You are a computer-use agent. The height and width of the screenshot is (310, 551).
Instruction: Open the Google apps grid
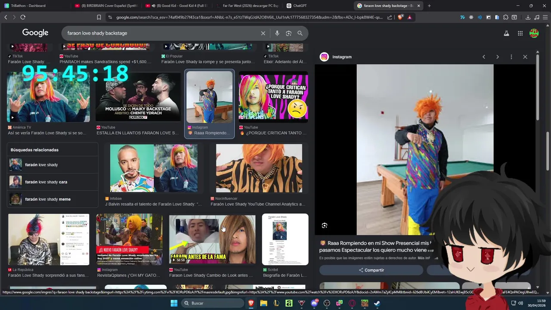[520, 33]
